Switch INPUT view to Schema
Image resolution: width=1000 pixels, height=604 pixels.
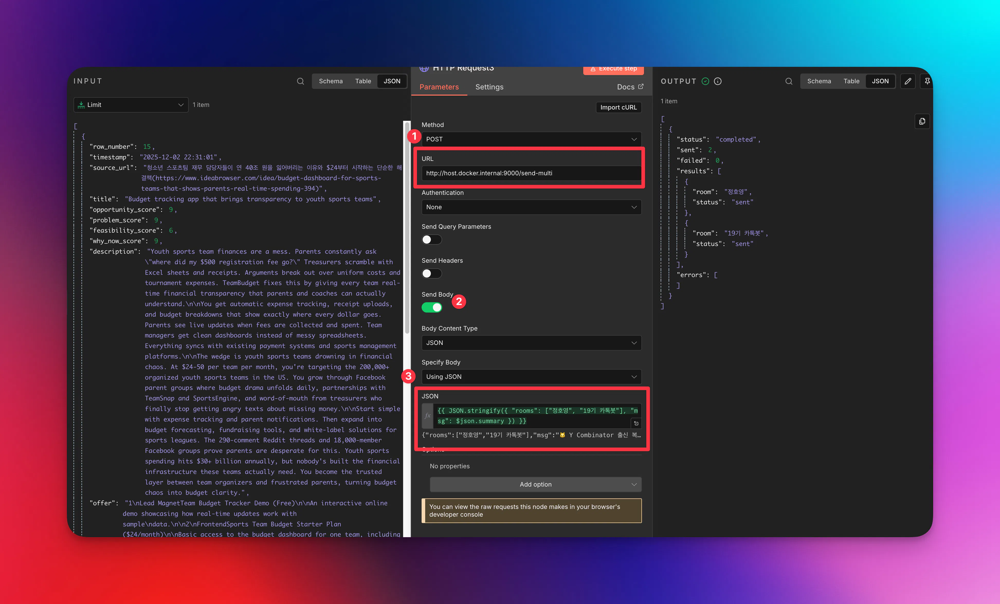330,81
